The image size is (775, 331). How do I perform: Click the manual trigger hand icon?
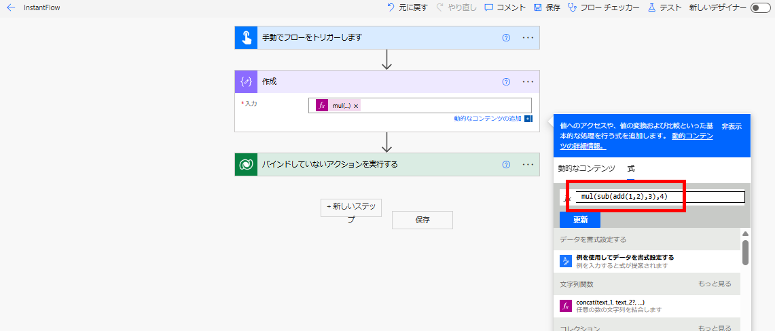point(246,37)
